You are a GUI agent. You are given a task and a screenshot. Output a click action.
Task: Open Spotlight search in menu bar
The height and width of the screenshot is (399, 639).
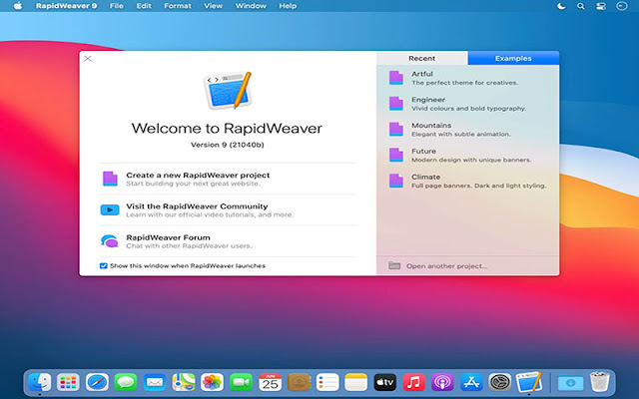pyautogui.click(x=581, y=6)
